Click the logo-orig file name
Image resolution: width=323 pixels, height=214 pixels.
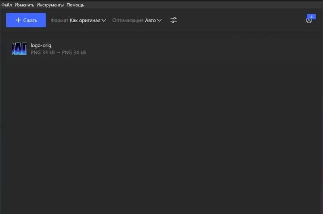41,45
